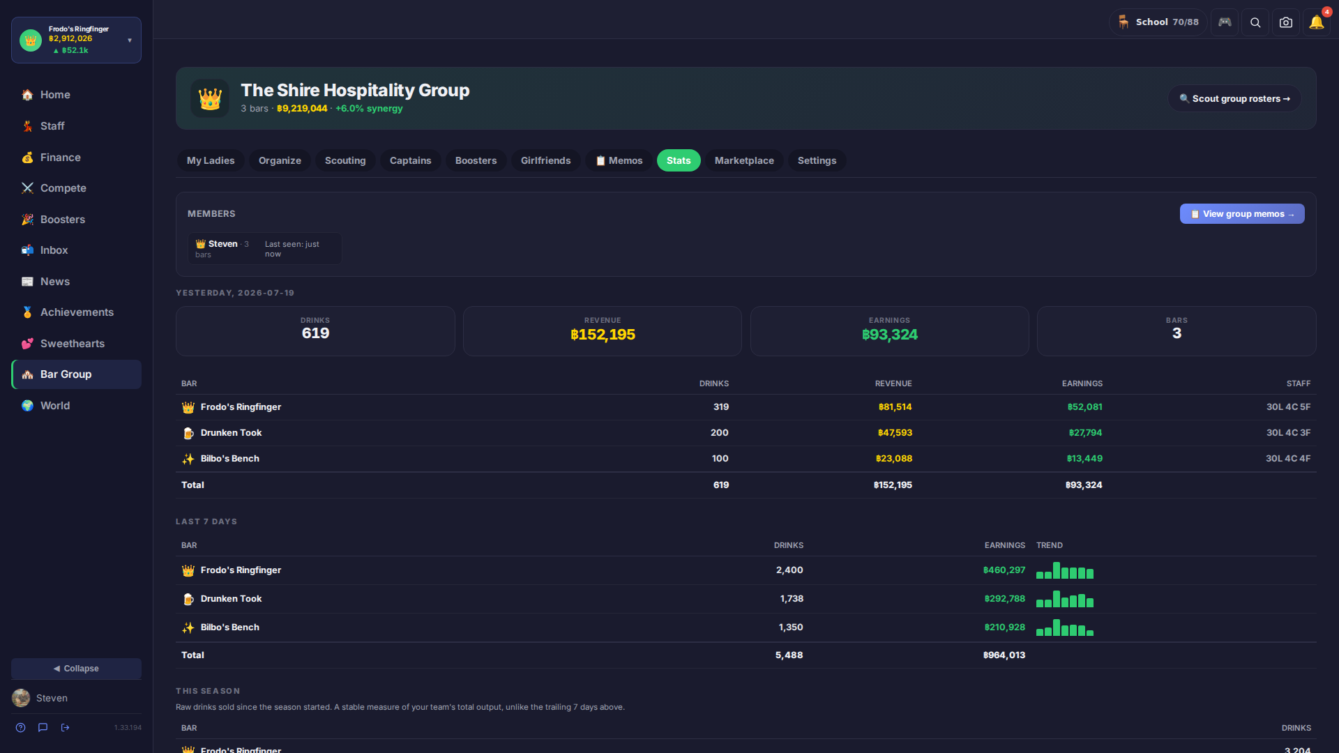The image size is (1339, 753).
Task: Click crown icon in yesterday's Frodo's Ringfinger row
Action: pos(188,407)
